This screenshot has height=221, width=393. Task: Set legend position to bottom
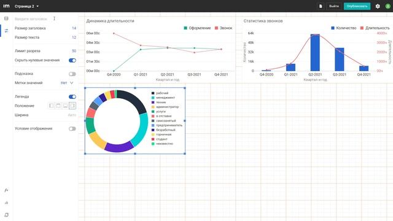point(66,106)
